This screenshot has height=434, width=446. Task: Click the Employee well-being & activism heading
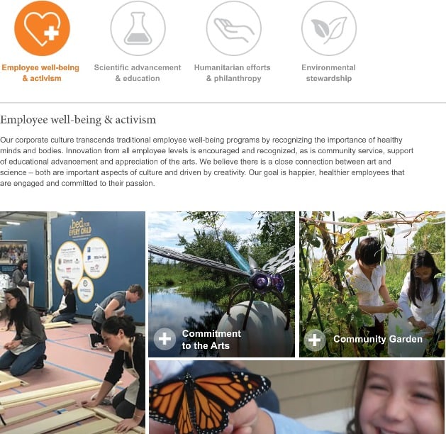(x=78, y=120)
